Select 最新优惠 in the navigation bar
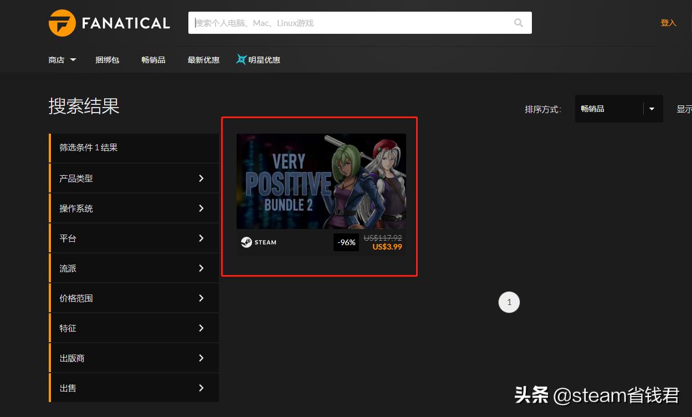Screen dimensions: 692x417 203,59
